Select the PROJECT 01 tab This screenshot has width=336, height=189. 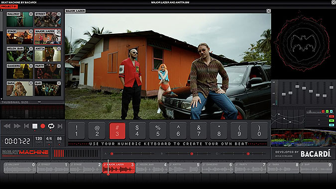(x=9, y=6)
